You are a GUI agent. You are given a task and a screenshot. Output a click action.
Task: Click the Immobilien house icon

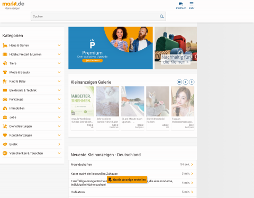point(5,109)
